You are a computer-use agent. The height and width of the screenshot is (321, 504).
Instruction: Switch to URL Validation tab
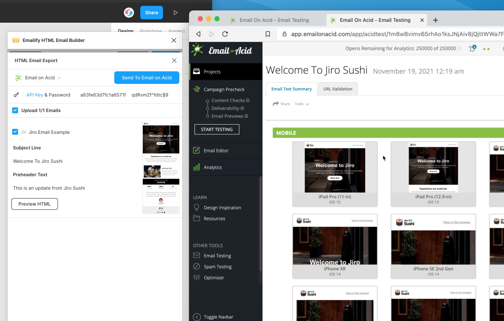point(338,89)
